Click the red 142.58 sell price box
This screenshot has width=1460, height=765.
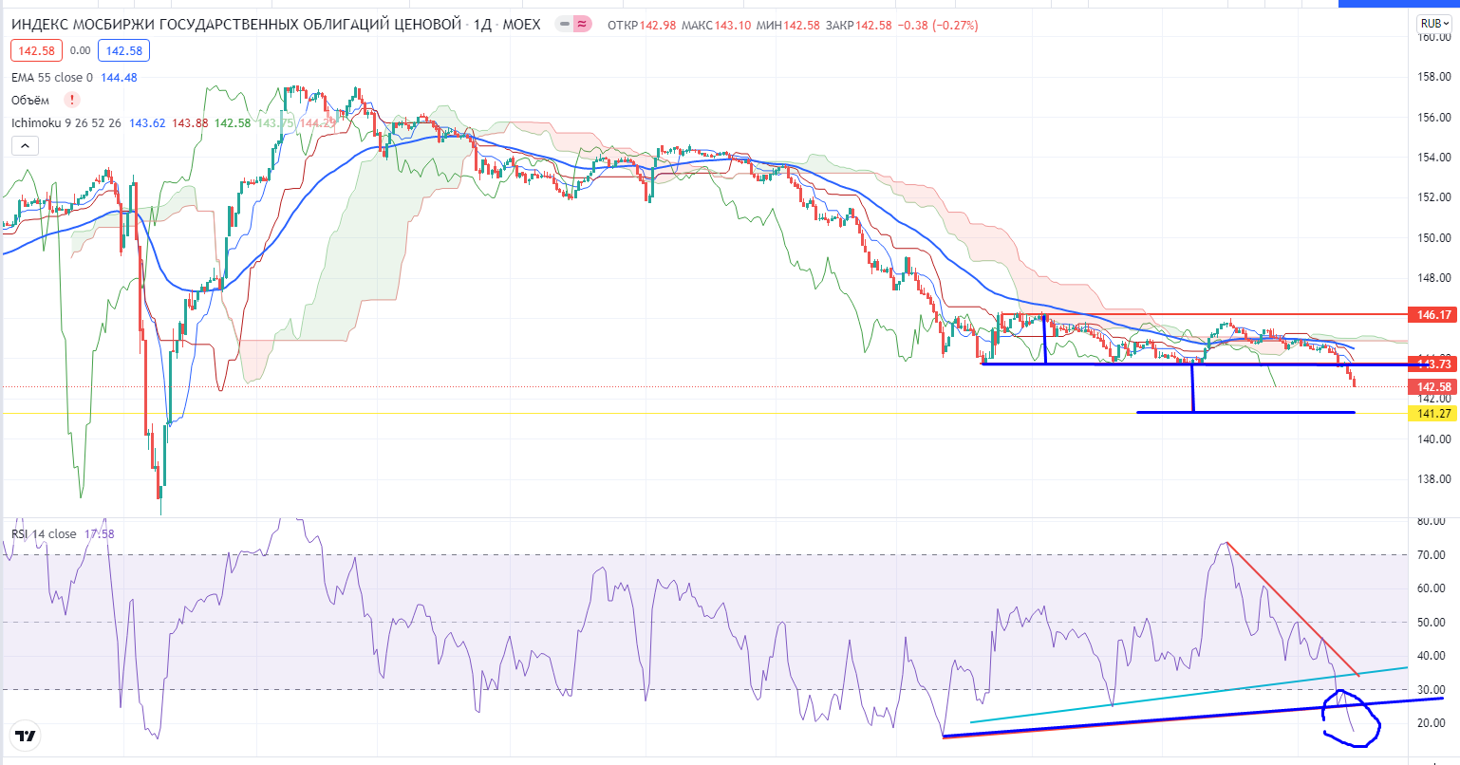coord(36,51)
